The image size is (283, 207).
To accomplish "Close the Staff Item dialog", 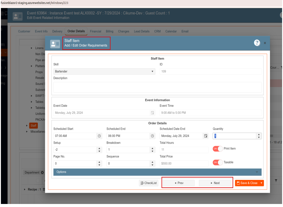I will tap(265, 43).
